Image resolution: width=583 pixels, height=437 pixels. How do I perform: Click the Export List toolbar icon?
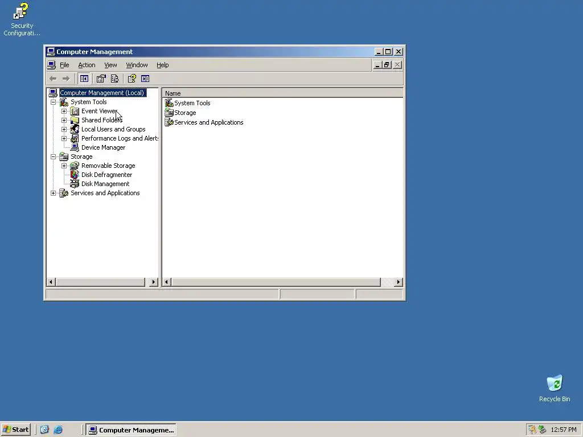(114, 79)
